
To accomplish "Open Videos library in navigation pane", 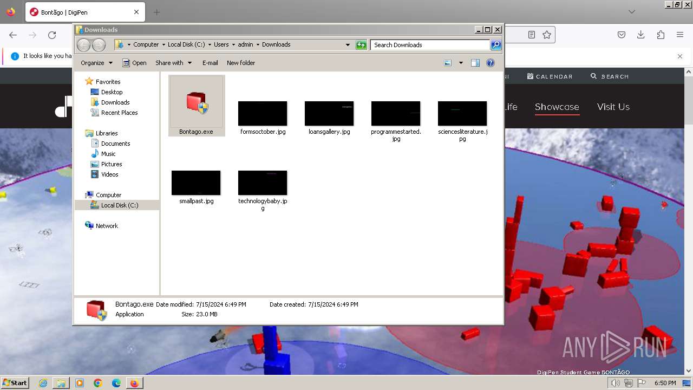I will [x=109, y=174].
